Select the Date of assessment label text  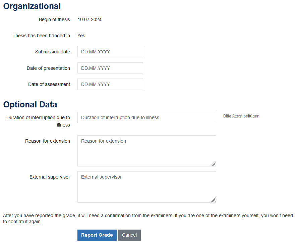49,84
